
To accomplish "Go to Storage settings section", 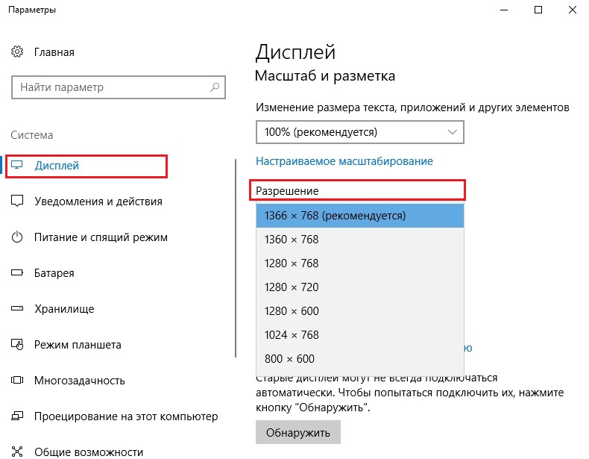I will click(x=64, y=309).
